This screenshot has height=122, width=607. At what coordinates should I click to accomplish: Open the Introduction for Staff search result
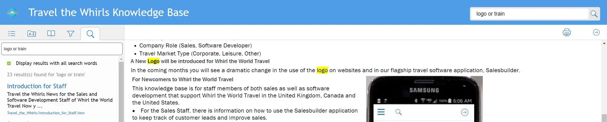coord(37,86)
